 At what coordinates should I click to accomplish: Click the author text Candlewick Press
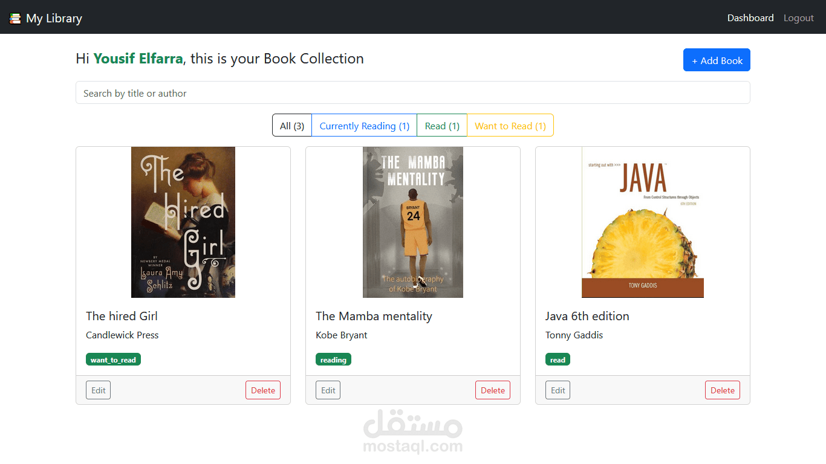(122, 335)
